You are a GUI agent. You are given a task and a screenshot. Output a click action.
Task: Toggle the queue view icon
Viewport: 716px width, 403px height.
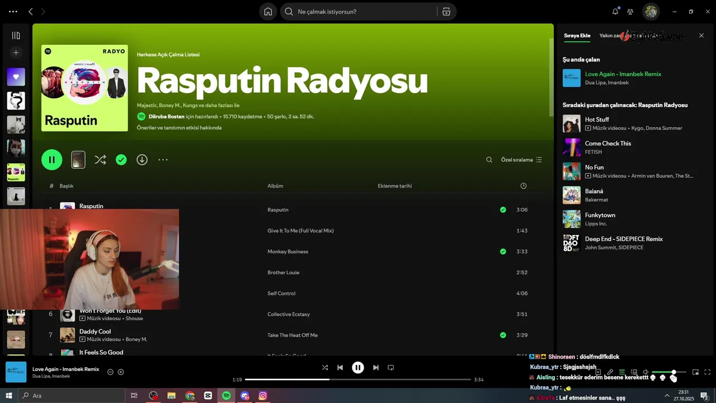coord(621,372)
